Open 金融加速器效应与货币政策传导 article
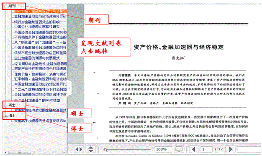This screenshot has width=262, height=156. pyautogui.click(x=40, y=16)
